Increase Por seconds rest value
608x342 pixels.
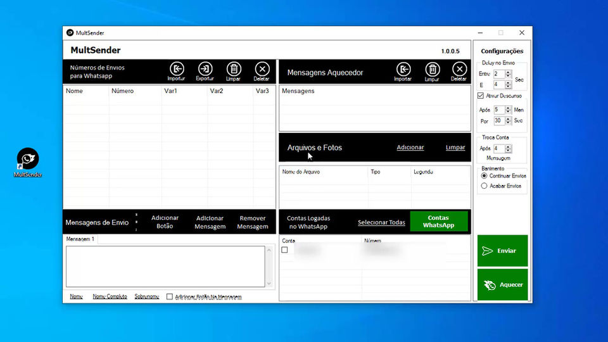tap(509, 119)
